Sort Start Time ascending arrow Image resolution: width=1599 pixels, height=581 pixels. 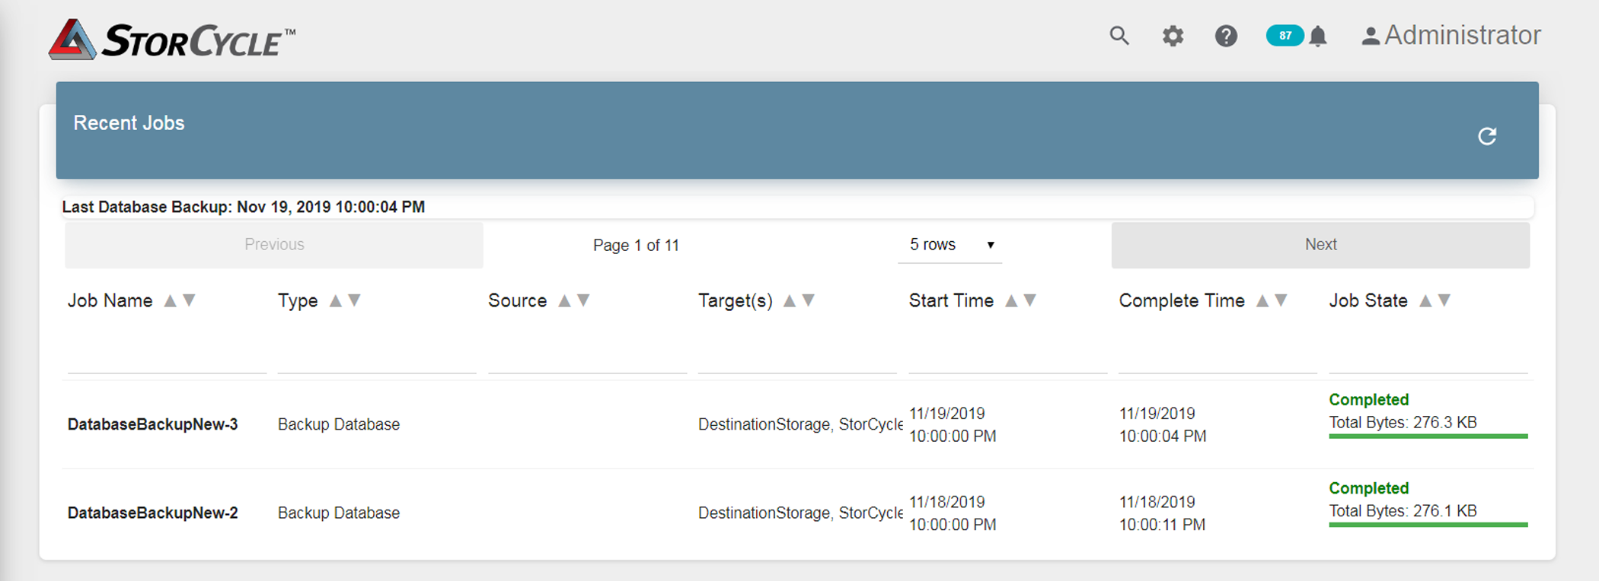(1011, 301)
